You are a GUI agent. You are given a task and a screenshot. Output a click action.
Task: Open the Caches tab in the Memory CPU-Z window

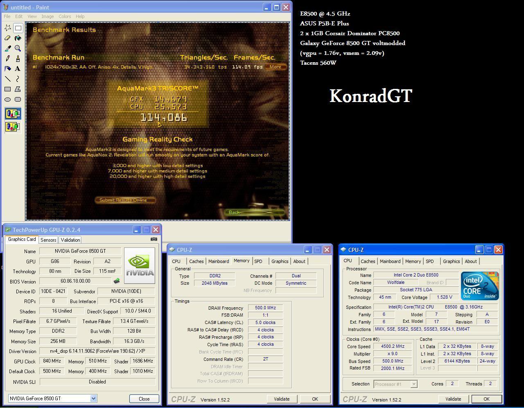pyautogui.click(x=196, y=261)
